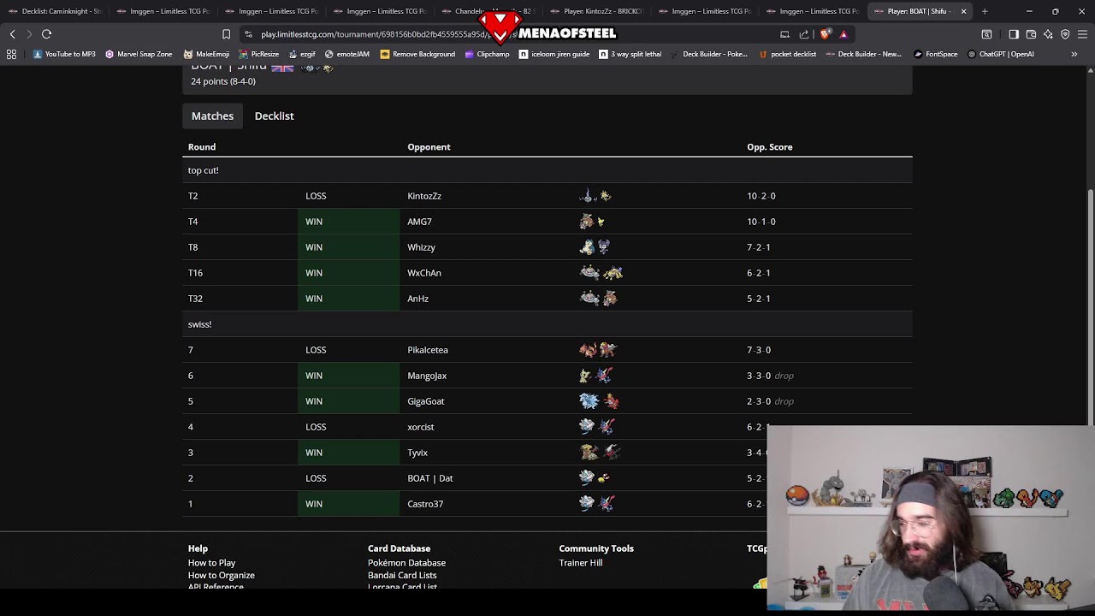Open the browser main menu
The image size is (1095, 616).
click(1082, 34)
